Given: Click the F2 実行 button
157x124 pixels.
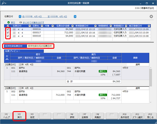Looking at the screenshot, I should coord(19,116).
